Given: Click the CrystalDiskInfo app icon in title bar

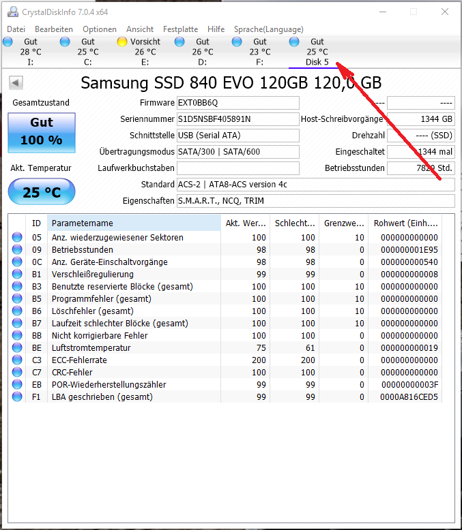Looking at the screenshot, I should click(12, 12).
